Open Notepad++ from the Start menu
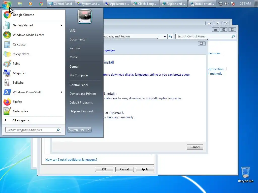The image size is (258, 193). click(x=34, y=111)
